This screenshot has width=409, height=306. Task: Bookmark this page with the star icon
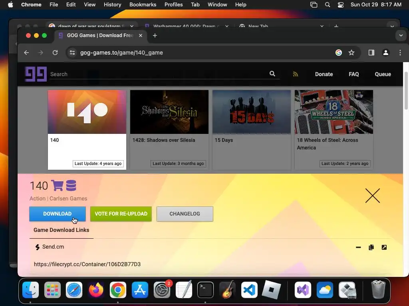[x=351, y=53]
